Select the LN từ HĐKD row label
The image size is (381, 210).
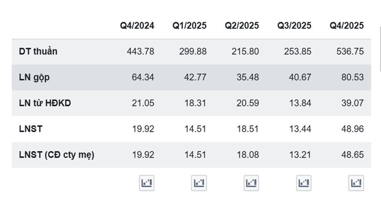coord(45,103)
